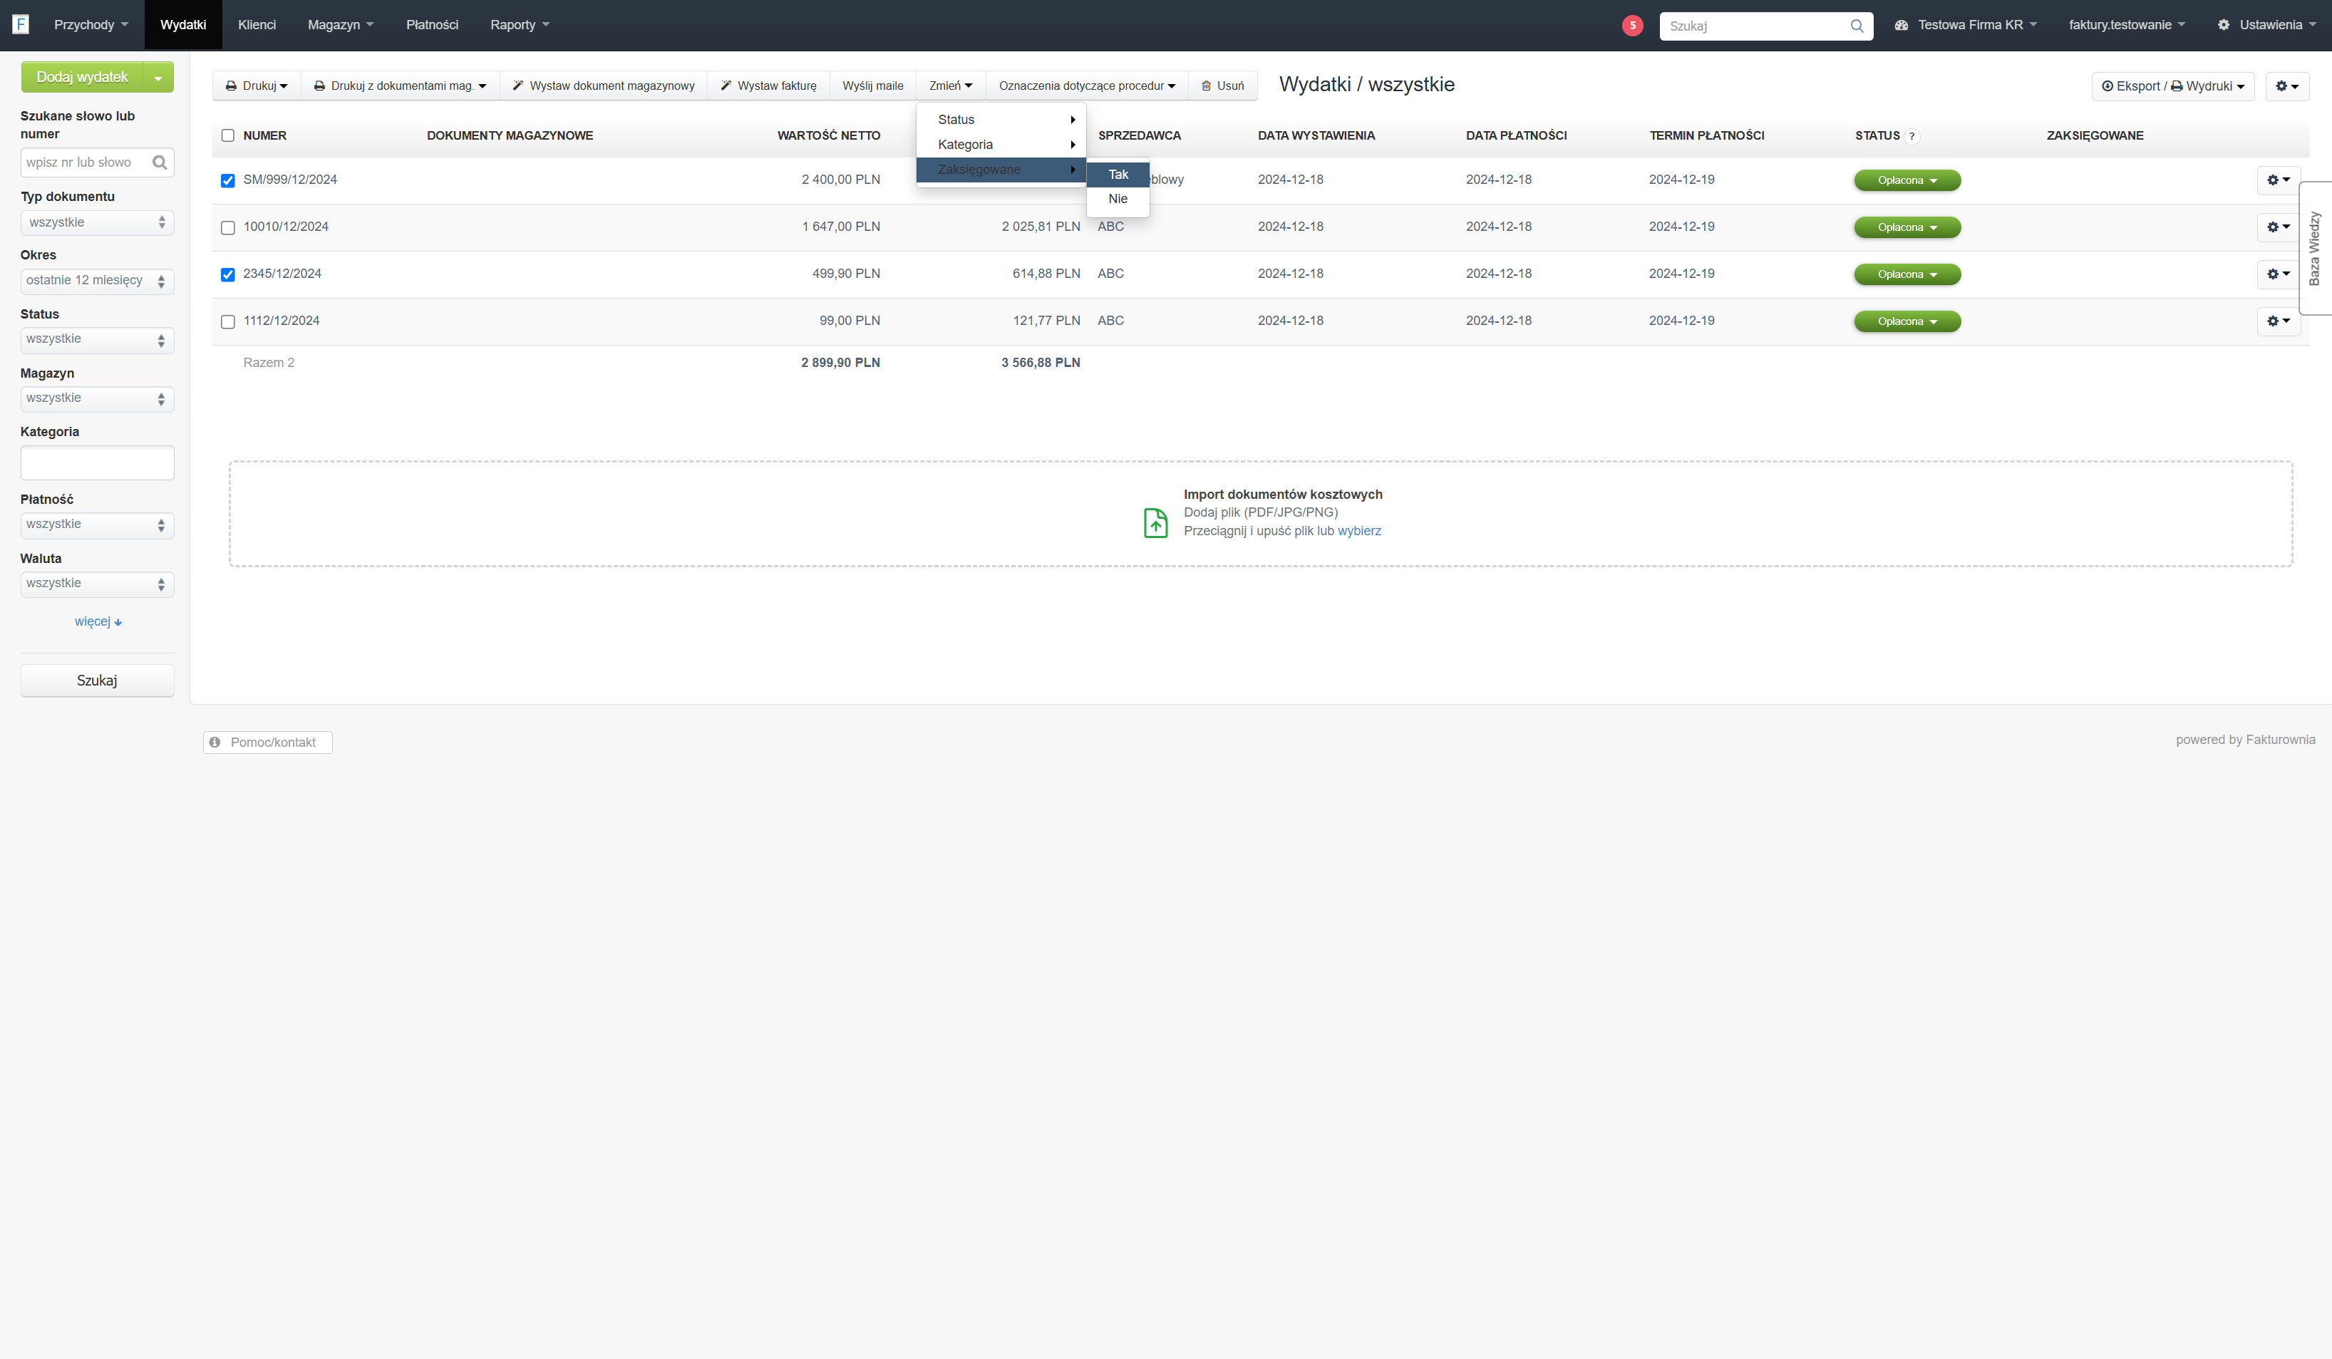Viewport: 2332px width, 1359px height.
Task: Toggle the select-all checkbox in table header
Action: pyautogui.click(x=227, y=136)
